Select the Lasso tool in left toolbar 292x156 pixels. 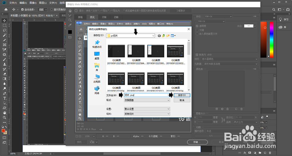click(x=5, y=30)
